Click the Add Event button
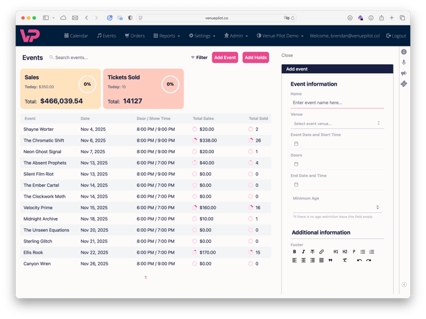 click(x=225, y=57)
